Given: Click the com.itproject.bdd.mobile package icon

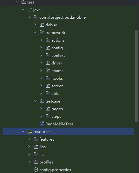Looking at the screenshot, I should (36, 17).
